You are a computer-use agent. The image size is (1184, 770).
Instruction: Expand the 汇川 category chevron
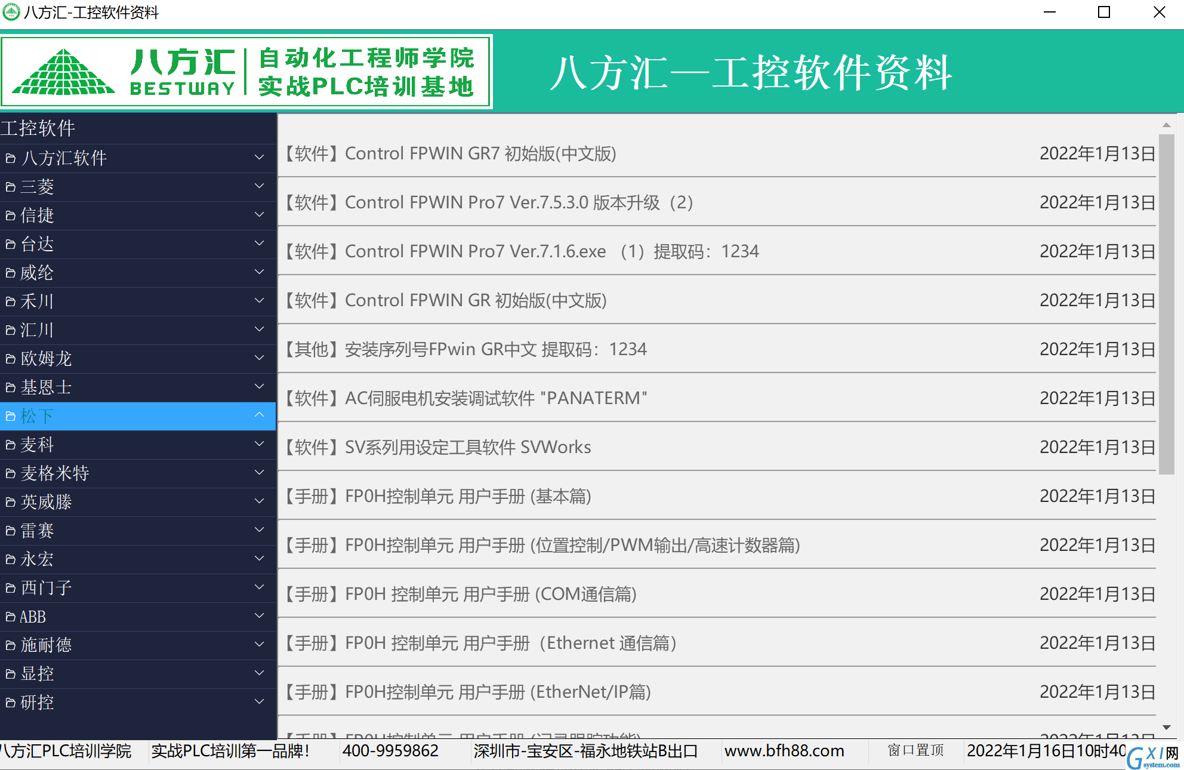(259, 329)
